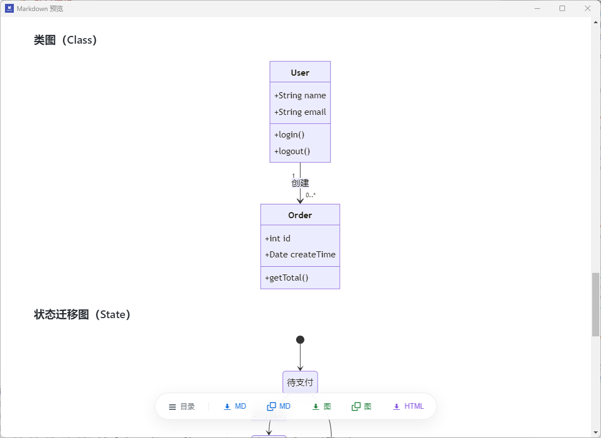Maximize the Markdown preview window
This screenshot has width=601, height=438.
point(562,8)
